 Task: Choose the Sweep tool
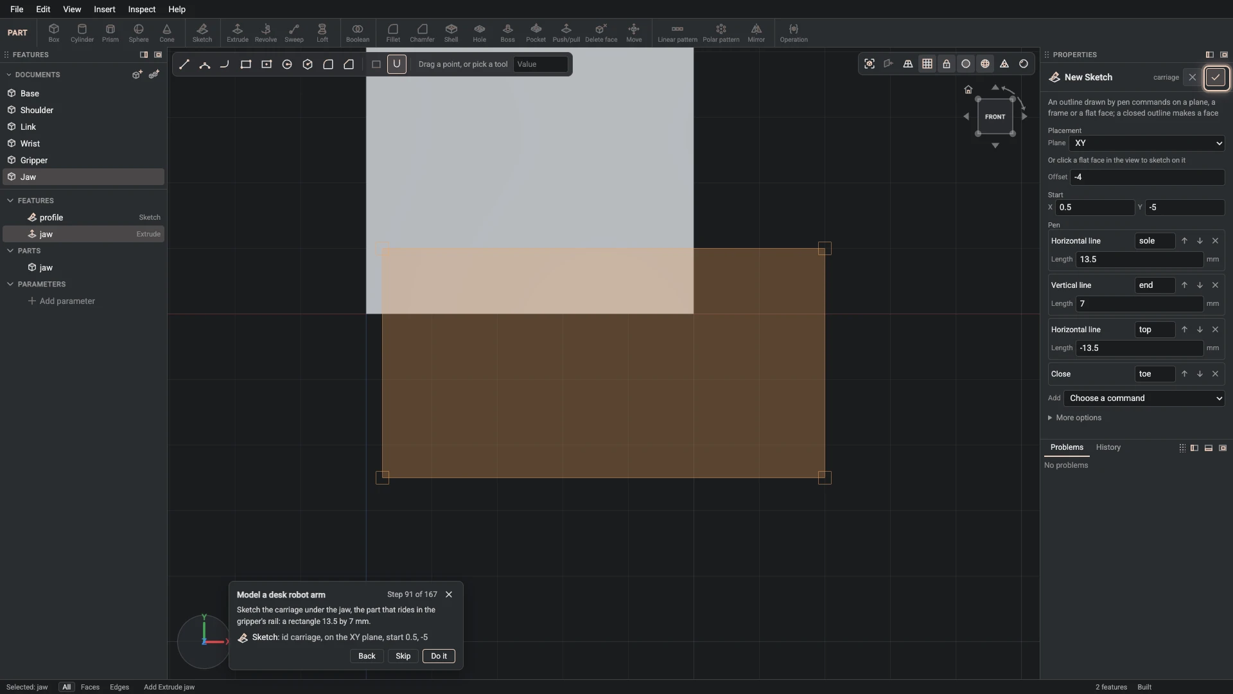click(294, 33)
